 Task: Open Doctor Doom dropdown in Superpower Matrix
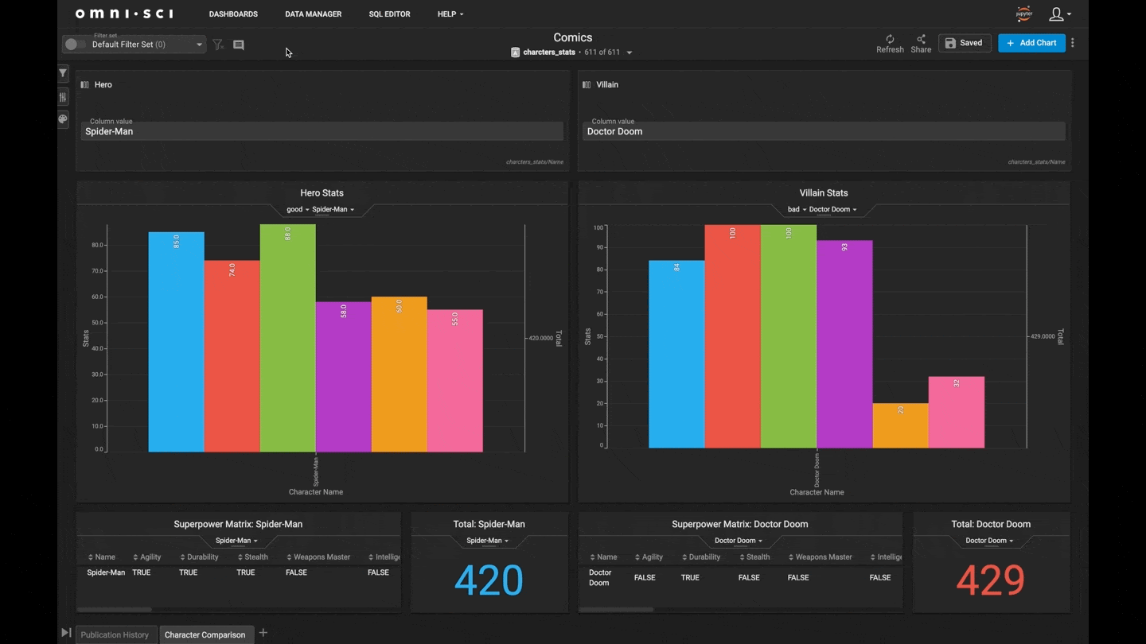[738, 541]
